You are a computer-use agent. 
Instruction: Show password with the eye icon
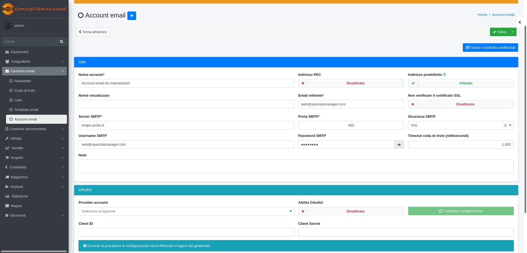[x=399, y=145]
